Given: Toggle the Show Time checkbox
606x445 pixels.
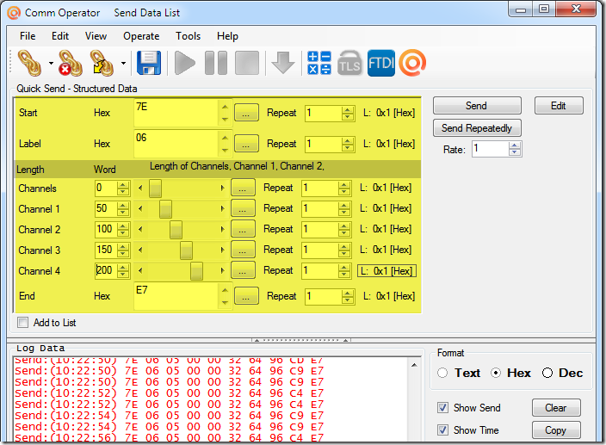Looking at the screenshot, I should click(443, 430).
